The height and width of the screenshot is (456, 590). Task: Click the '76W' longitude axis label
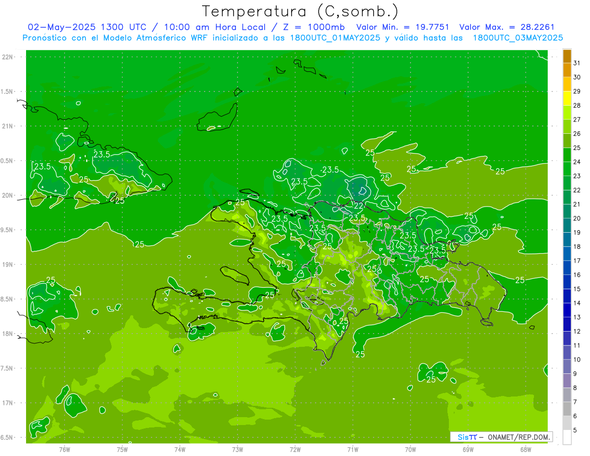tap(64, 449)
